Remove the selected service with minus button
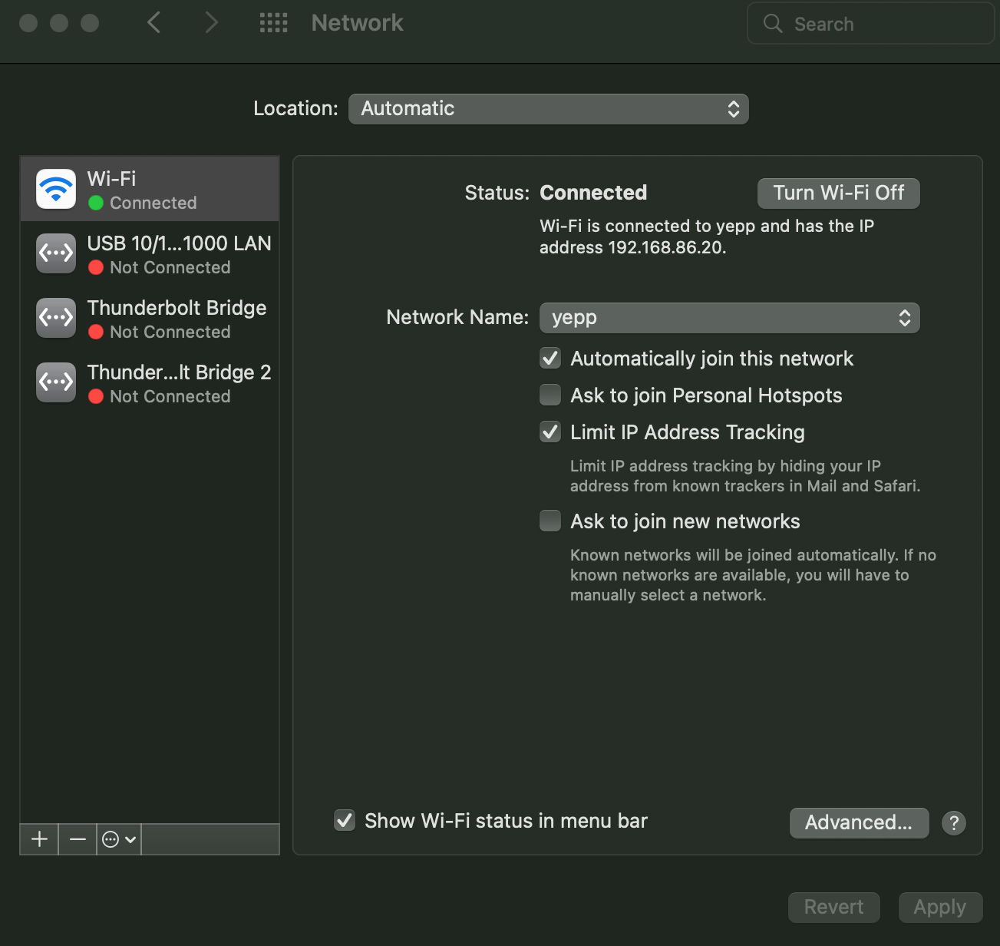This screenshot has width=1000, height=946. [78, 839]
